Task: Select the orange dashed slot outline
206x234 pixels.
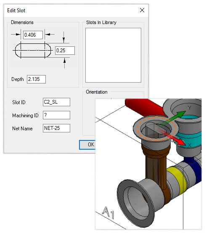Action: point(156,129)
